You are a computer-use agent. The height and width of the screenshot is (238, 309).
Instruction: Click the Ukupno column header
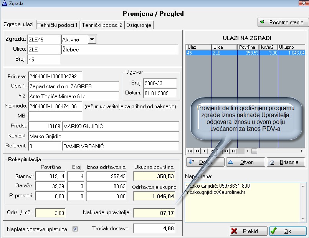[x=291, y=47]
